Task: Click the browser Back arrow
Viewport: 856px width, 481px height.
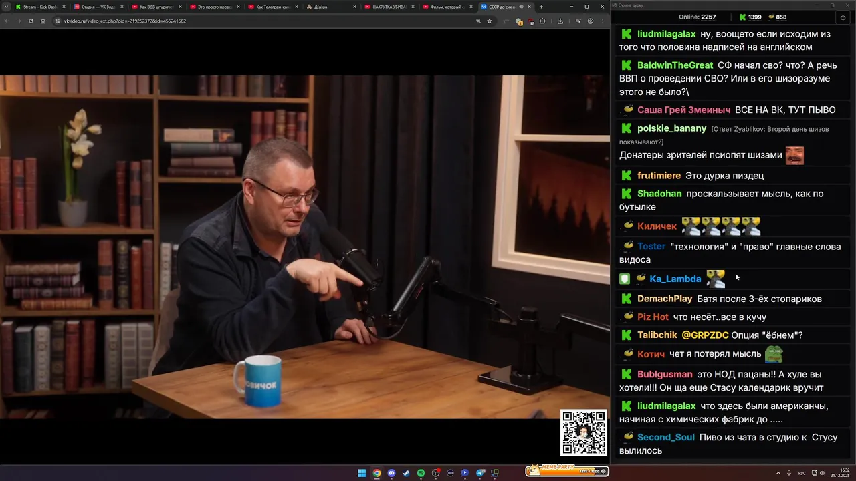Action: (x=7, y=21)
